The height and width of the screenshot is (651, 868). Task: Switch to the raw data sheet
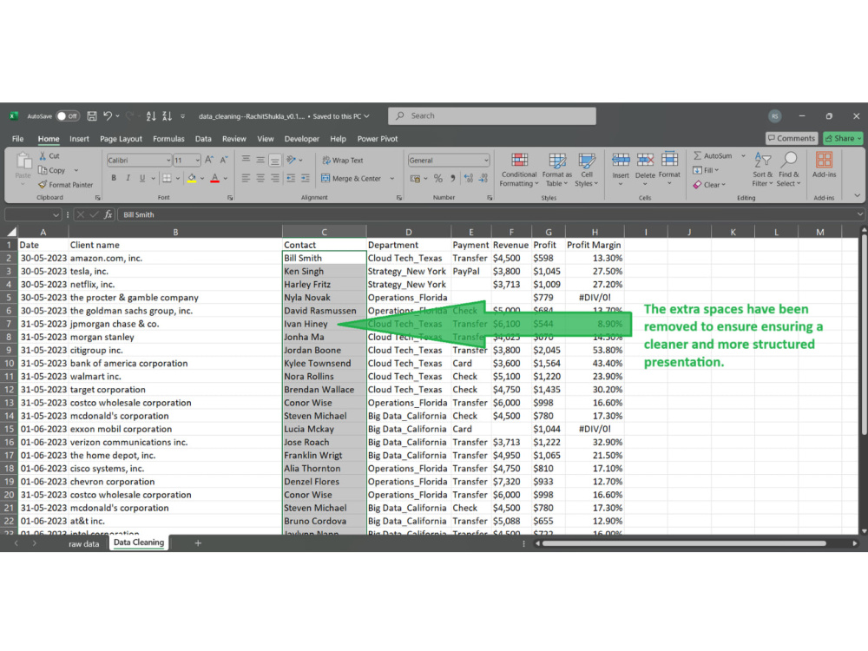tap(83, 543)
